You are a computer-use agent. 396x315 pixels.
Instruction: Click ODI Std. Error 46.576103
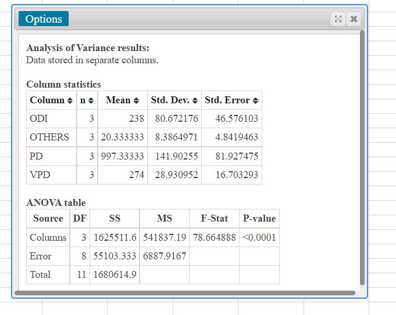coord(237,118)
